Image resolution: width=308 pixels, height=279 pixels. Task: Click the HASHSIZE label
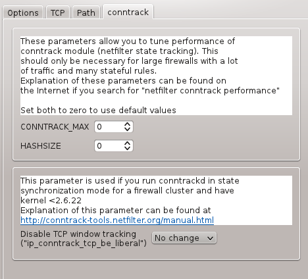[x=41, y=146]
